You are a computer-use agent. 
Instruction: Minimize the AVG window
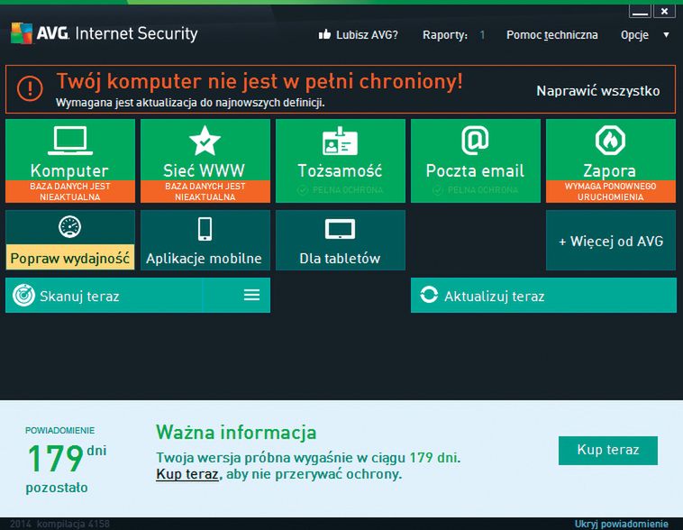(640, 12)
